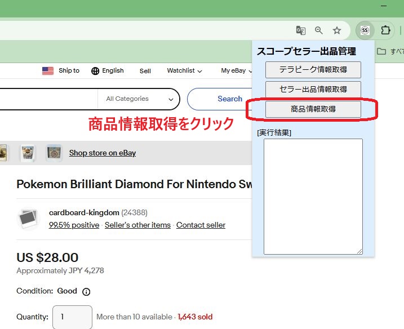
Task: Open the all bookmarks folder icon
Action: (381, 51)
